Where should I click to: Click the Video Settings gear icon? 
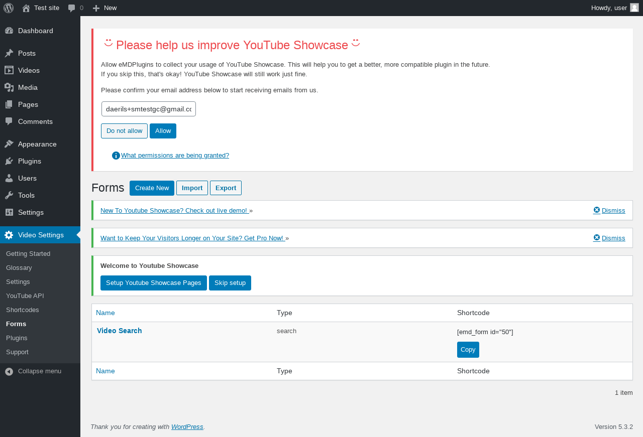coord(9,235)
